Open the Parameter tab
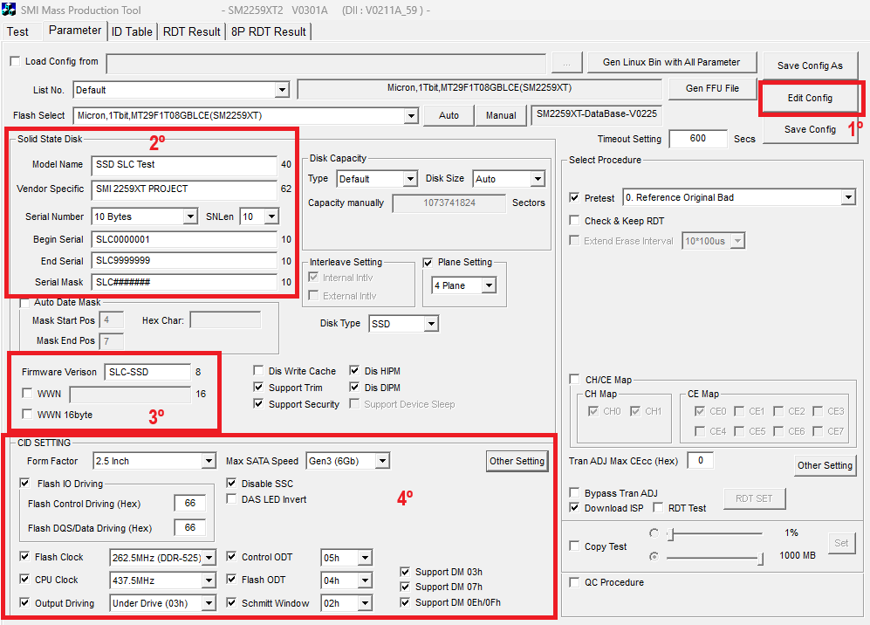 coord(75,31)
